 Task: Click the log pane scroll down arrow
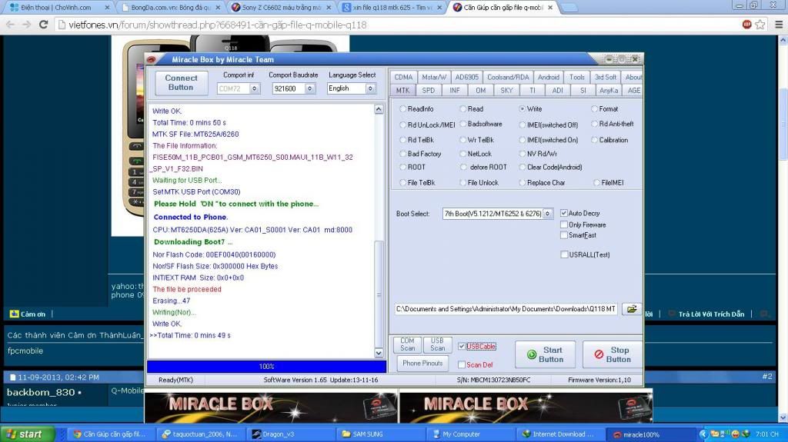[x=379, y=353]
